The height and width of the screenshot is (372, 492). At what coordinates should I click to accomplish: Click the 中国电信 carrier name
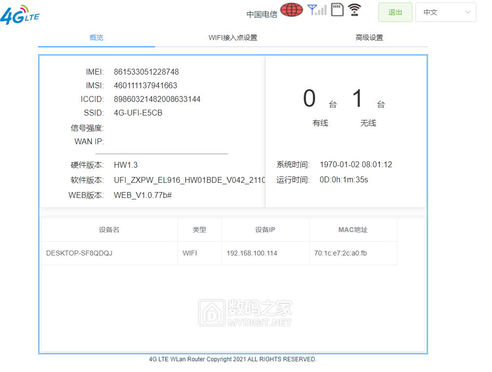pos(262,15)
